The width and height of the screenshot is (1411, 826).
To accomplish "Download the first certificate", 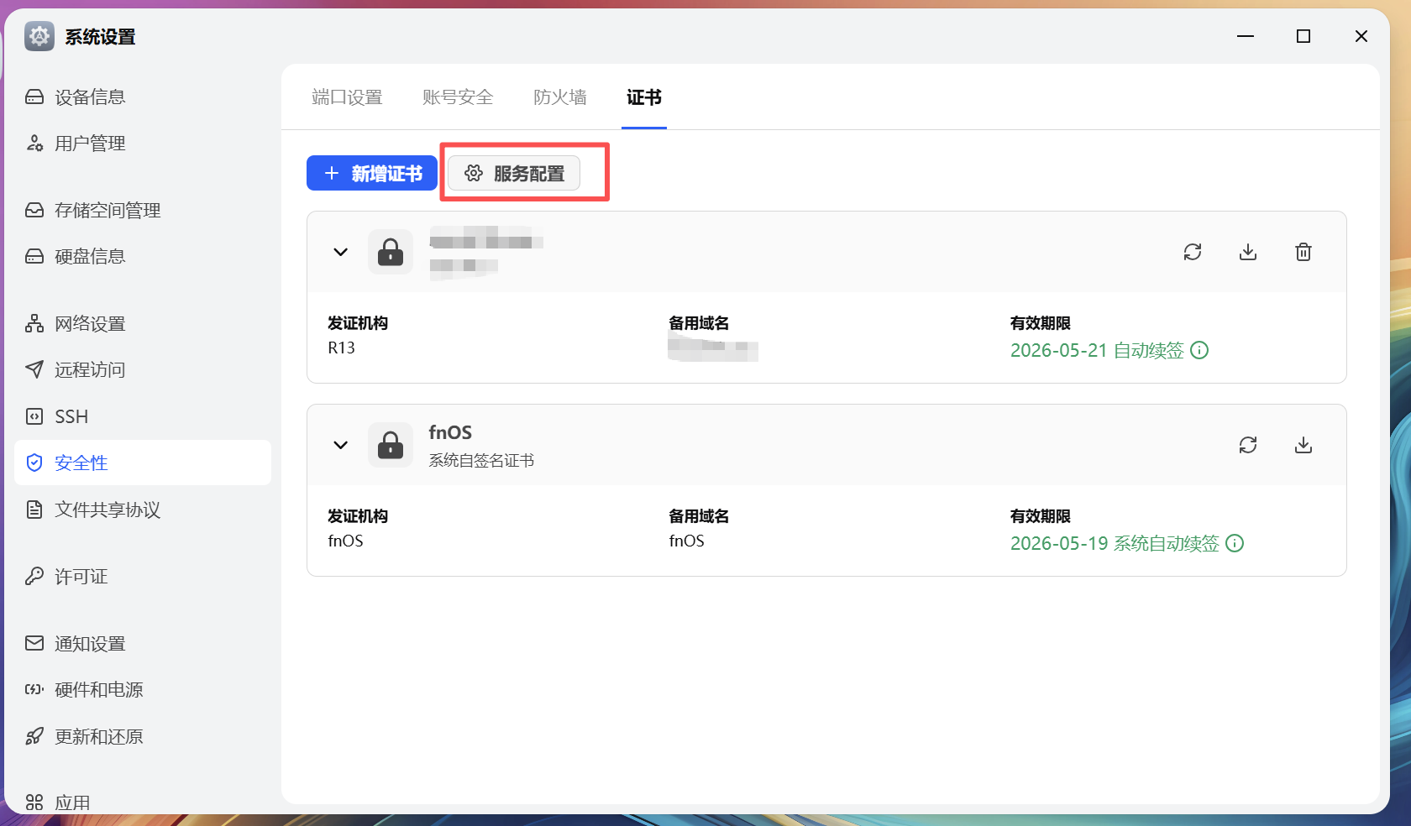I will (1248, 252).
